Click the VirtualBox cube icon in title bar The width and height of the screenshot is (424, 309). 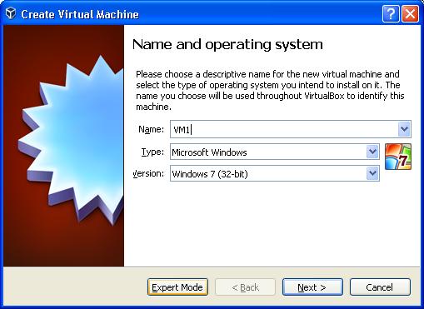click(11, 13)
